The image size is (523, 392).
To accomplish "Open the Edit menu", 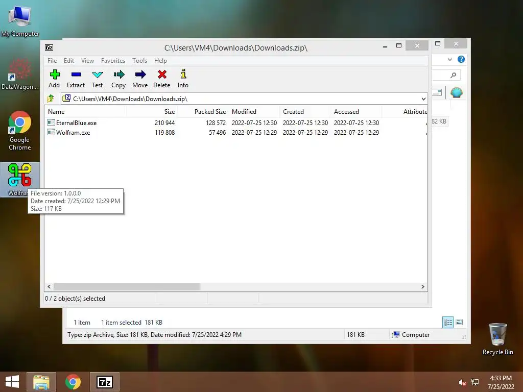I will tap(69, 61).
